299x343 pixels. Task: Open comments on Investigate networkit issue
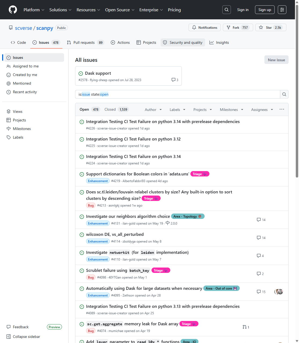(x=260, y=256)
